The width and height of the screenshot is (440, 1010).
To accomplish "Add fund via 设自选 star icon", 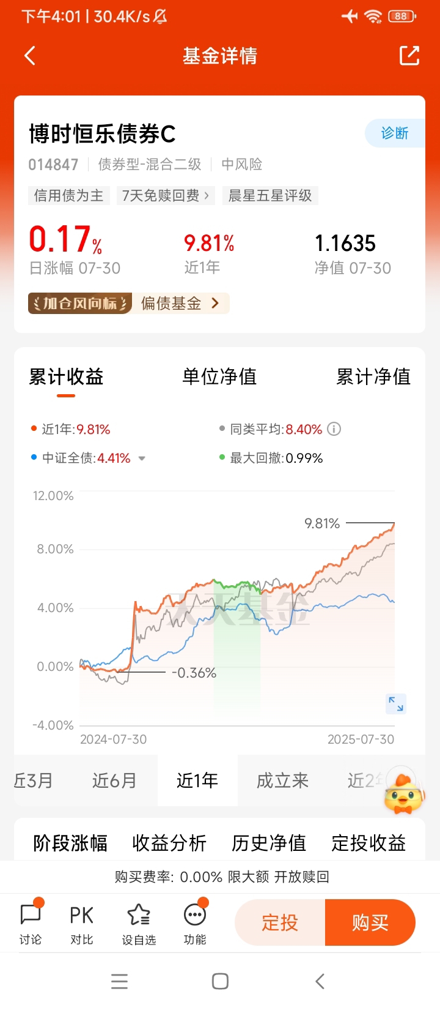I will (x=139, y=923).
